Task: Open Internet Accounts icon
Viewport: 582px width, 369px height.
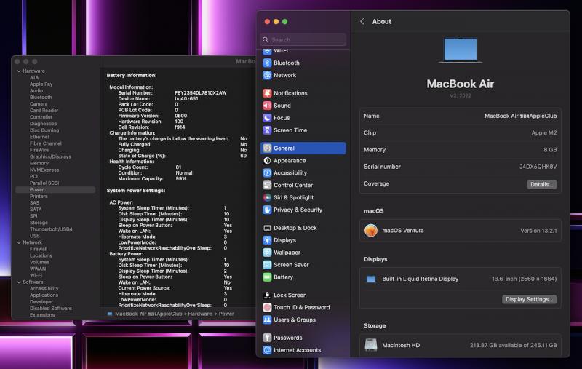Action: pyautogui.click(x=267, y=350)
